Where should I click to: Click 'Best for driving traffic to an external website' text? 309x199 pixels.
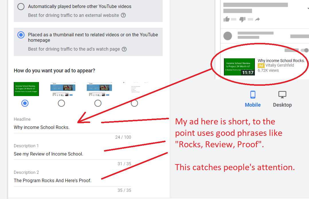74,15
